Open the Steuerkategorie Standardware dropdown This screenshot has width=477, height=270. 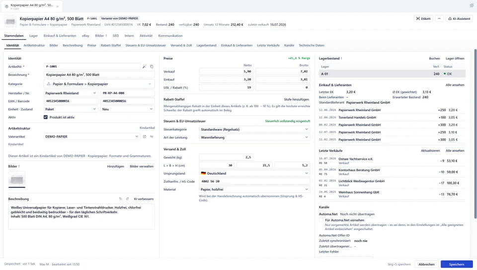[254, 130]
